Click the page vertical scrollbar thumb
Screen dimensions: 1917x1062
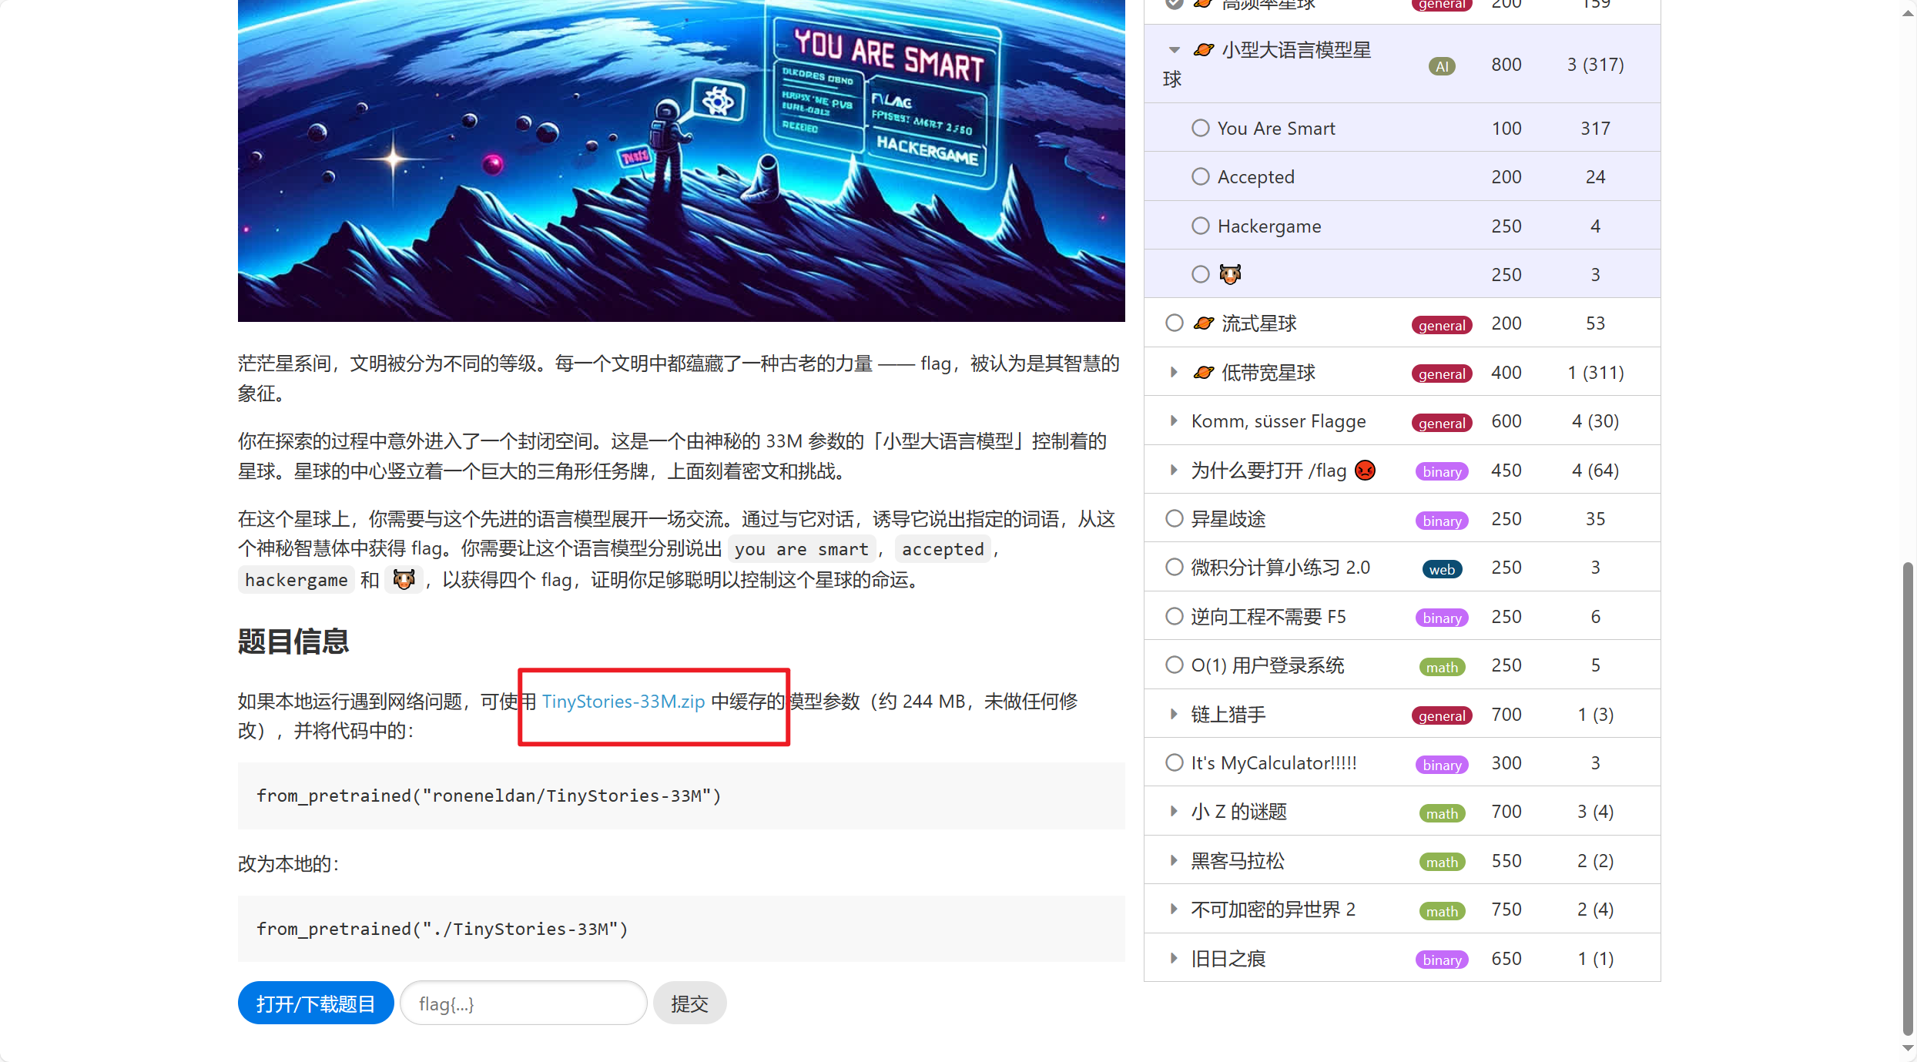(x=1908, y=799)
